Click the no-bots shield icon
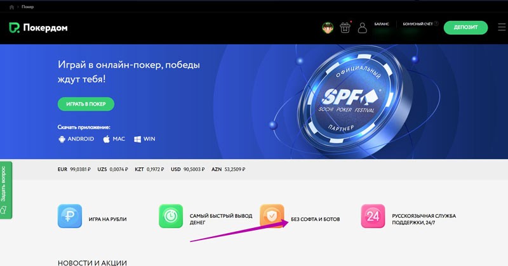 pos(272,216)
